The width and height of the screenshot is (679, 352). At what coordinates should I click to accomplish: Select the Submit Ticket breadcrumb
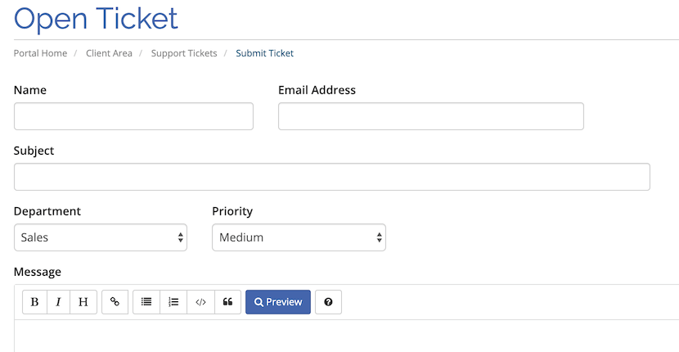[264, 53]
